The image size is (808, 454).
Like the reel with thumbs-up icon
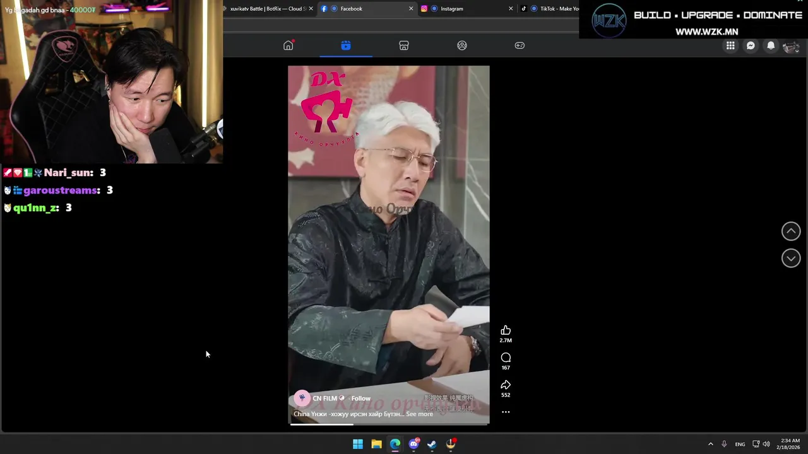(x=506, y=330)
